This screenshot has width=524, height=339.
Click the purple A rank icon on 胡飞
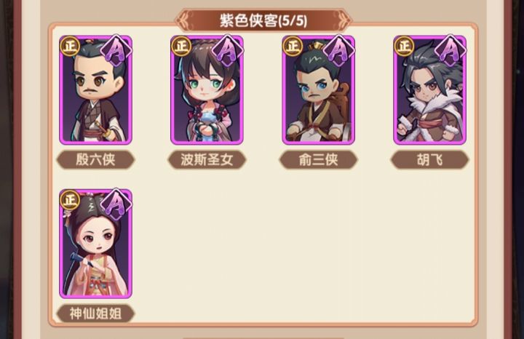450,50
